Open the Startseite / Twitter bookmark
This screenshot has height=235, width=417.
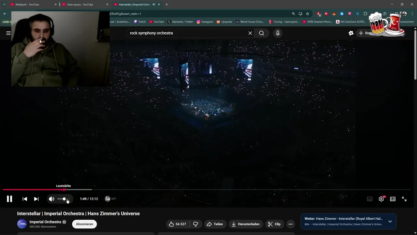click(180, 22)
